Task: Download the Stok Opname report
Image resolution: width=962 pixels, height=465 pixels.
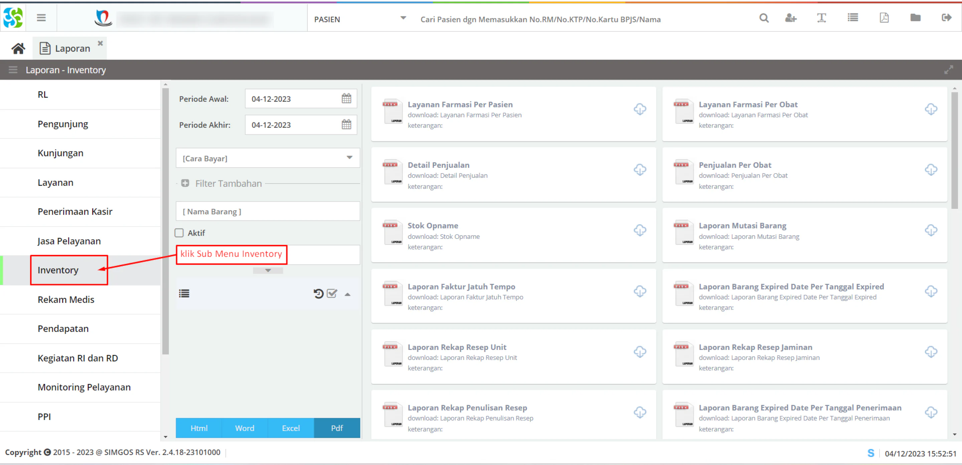Action: coord(640,230)
